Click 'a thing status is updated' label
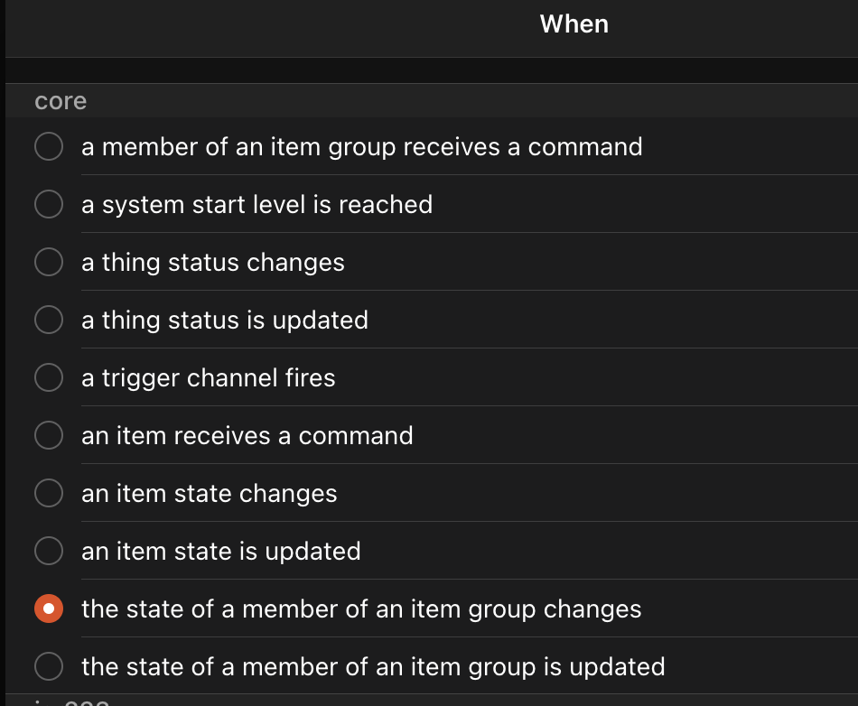The width and height of the screenshot is (858, 706). click(224, 320)
